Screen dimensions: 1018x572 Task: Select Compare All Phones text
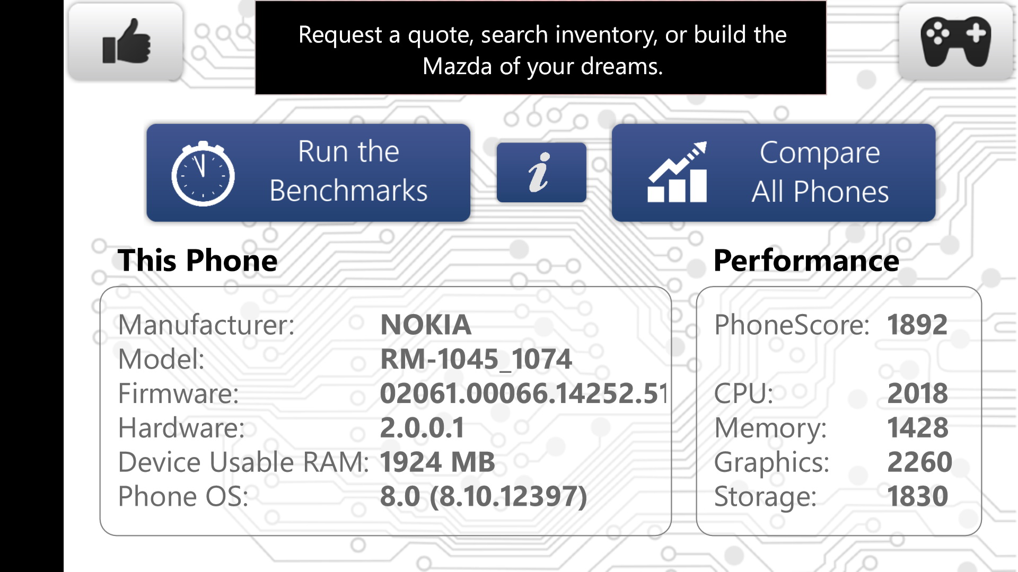(820, 172)
